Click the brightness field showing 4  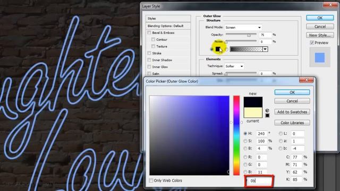261,149
